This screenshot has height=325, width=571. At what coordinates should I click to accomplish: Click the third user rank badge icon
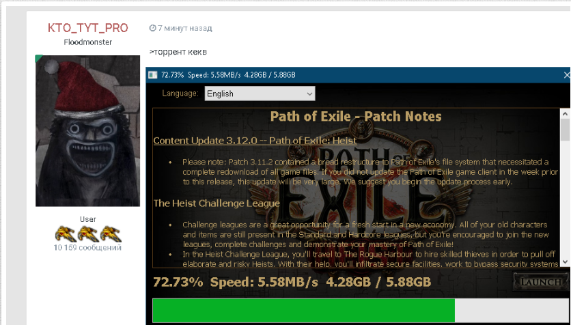(x=111, y=234)
